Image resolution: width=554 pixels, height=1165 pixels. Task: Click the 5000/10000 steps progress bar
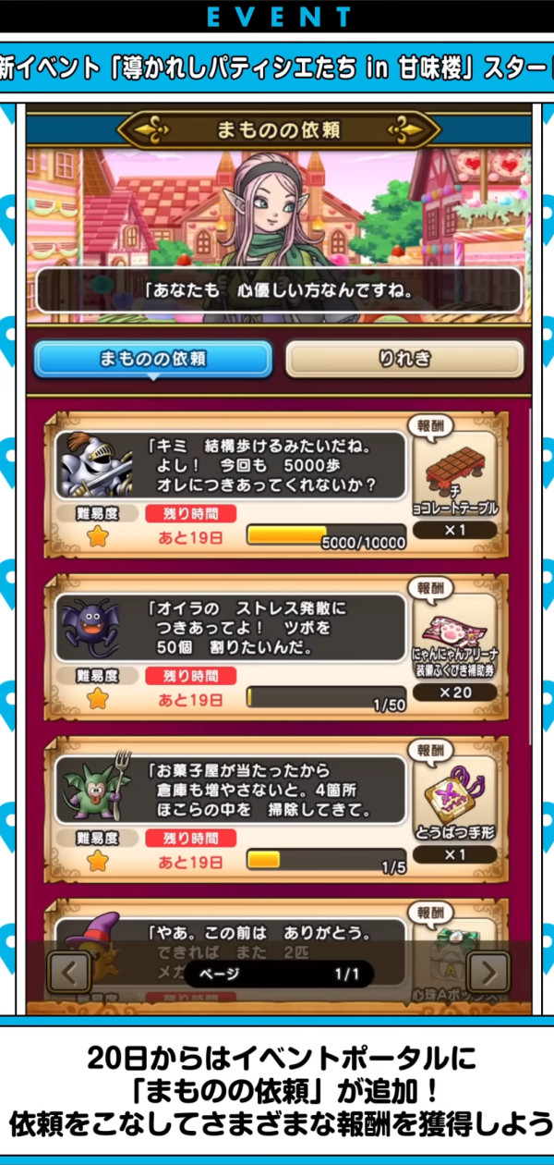[x=326, y=535]
